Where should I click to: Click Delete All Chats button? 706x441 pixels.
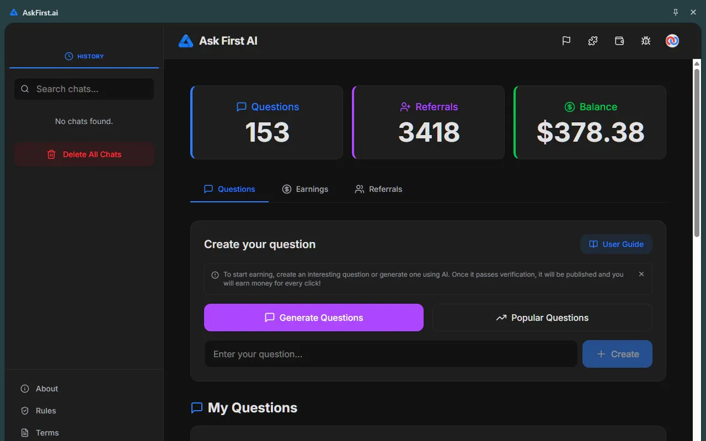(x=84, y=154)
